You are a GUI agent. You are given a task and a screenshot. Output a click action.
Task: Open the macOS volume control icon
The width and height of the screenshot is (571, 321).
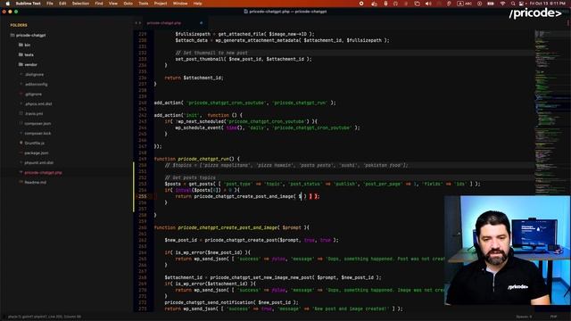tap(428, 4)
